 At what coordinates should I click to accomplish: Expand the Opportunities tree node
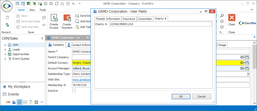coord(5,54)
